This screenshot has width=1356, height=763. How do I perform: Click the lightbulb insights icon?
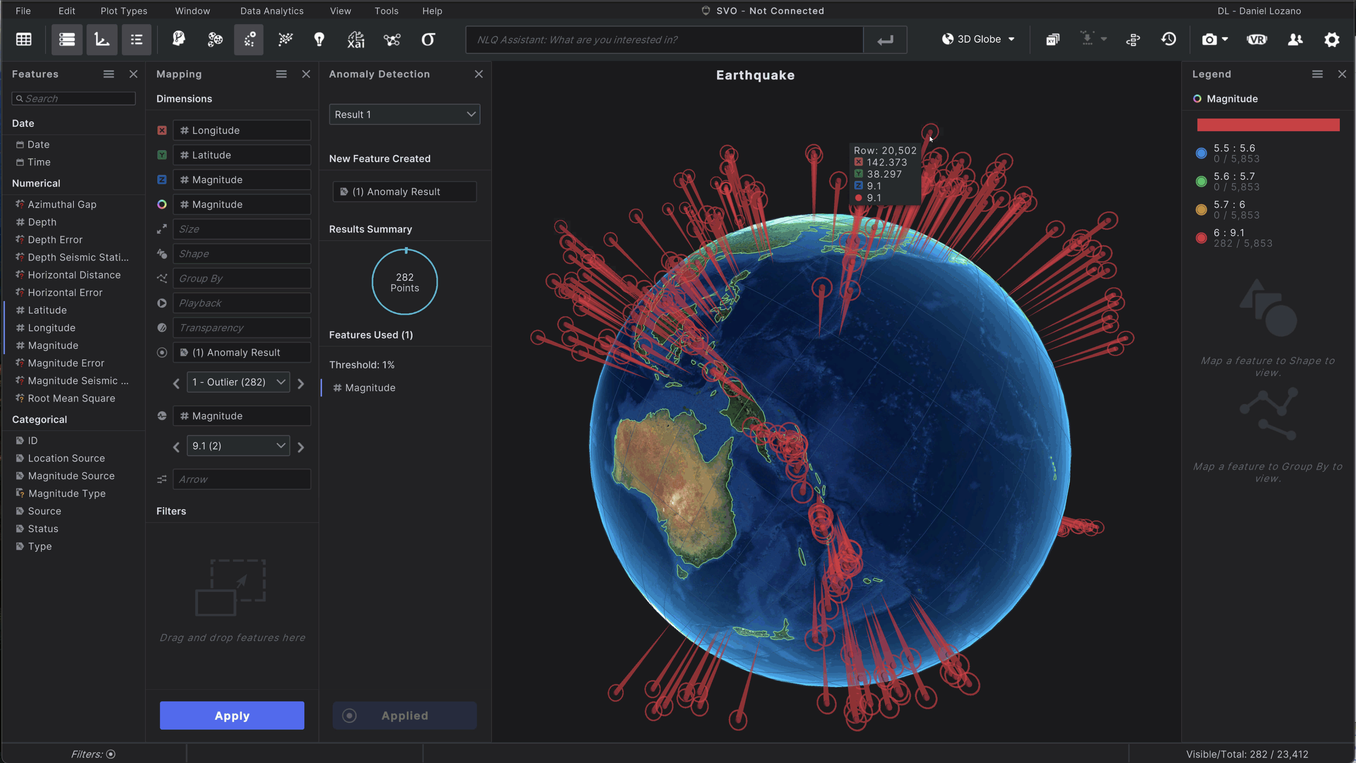coord(319,40)
